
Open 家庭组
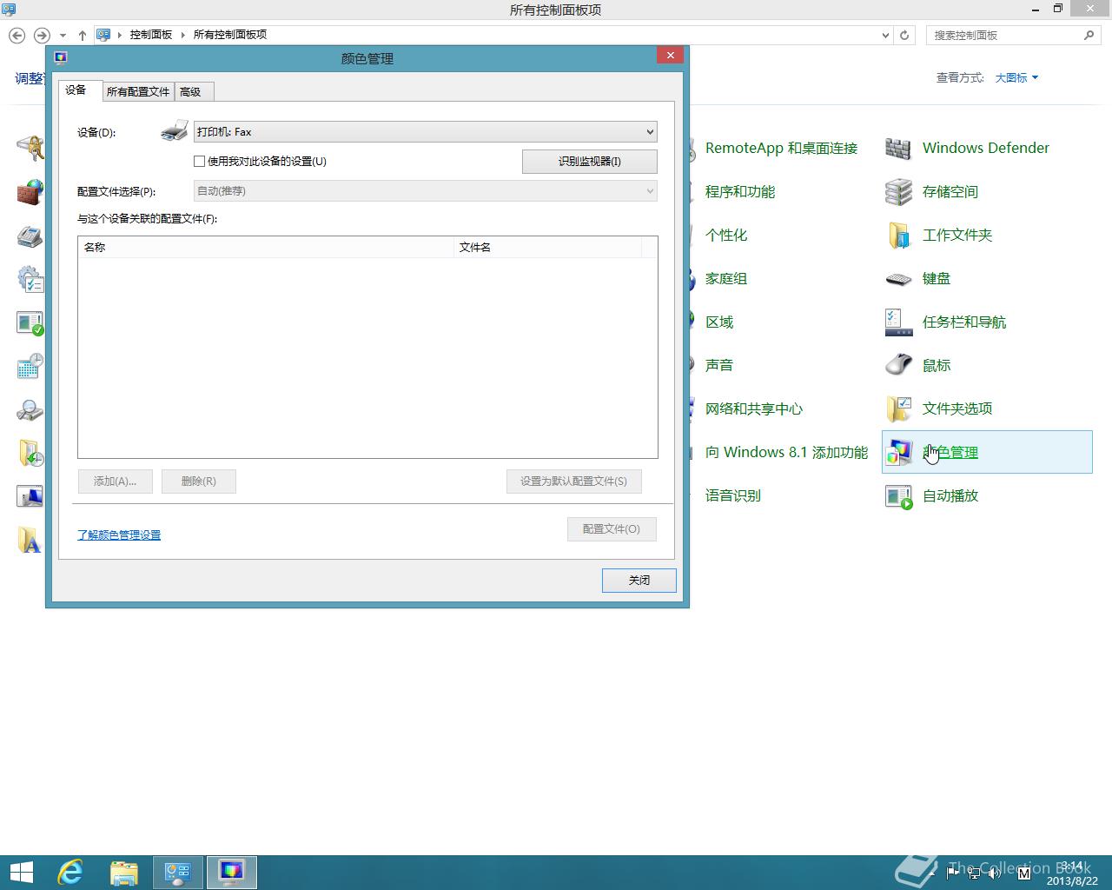[x=726, y=279]
